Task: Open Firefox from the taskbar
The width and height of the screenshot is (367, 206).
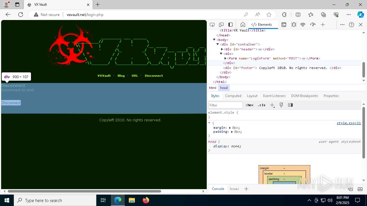Action: [146, 200]
